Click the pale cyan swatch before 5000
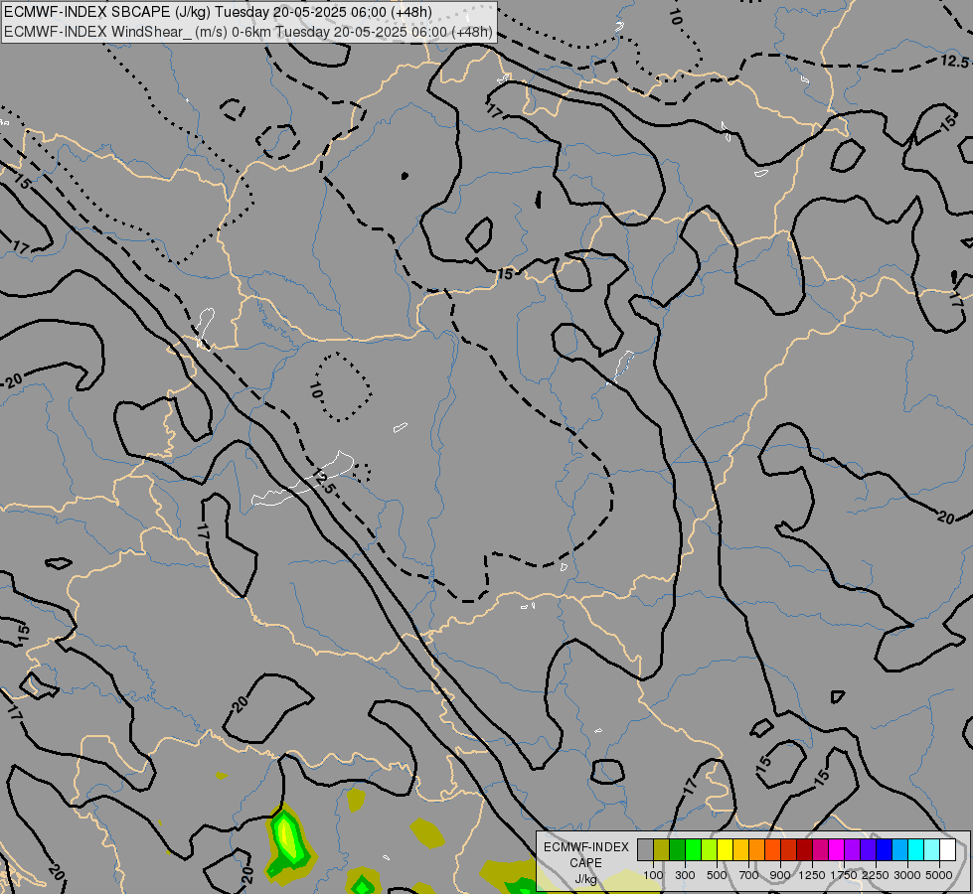The image size is (973, 894). pos(932,850)
